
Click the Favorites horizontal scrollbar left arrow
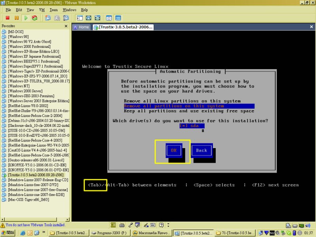[x=3, y=220]
